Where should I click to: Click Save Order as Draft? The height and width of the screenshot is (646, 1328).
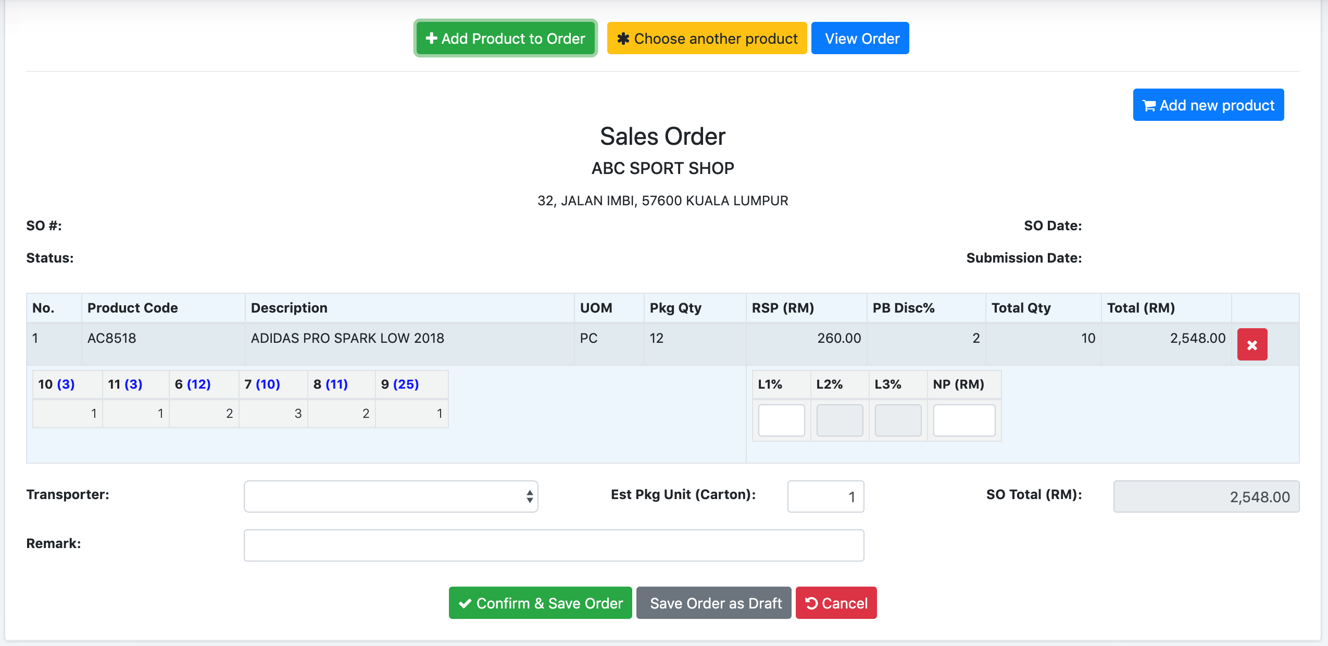tap(713, 603)
